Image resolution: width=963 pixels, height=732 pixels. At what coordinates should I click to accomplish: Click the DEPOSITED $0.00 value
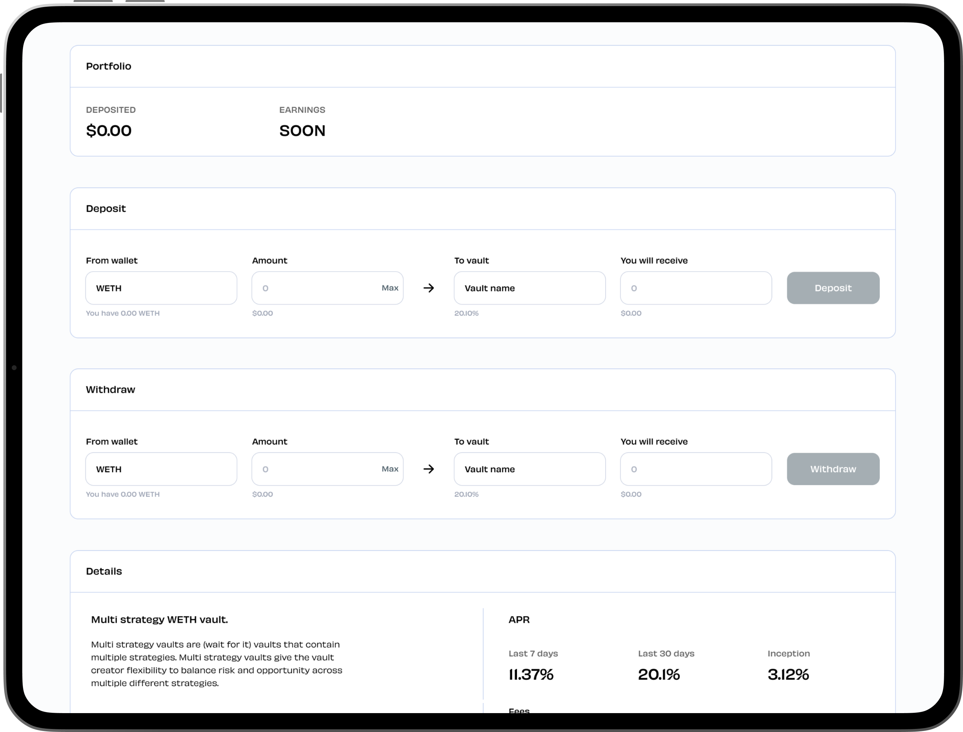(x=109, y=131)
